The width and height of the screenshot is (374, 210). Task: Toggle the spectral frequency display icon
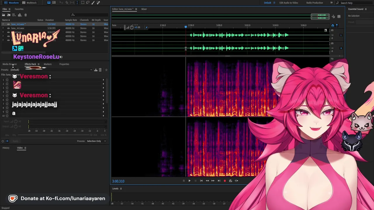(x=49, y=3)
